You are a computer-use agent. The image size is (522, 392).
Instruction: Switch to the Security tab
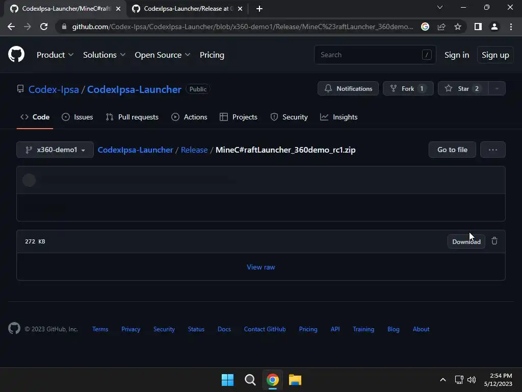point(289,117)
